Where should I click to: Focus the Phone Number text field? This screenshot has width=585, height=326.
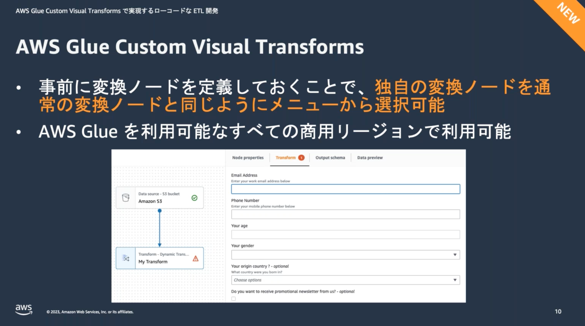(345, 214)
